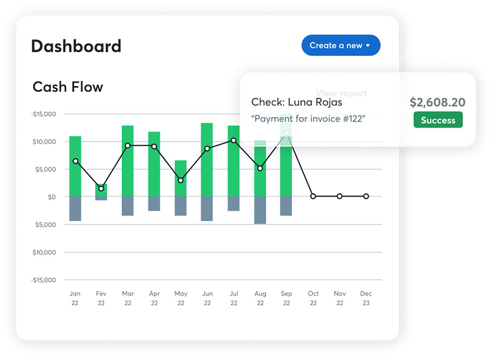This screenshot has width=493, height=358.
Task: Click the faded "View report" link
Action: [341, 93]
